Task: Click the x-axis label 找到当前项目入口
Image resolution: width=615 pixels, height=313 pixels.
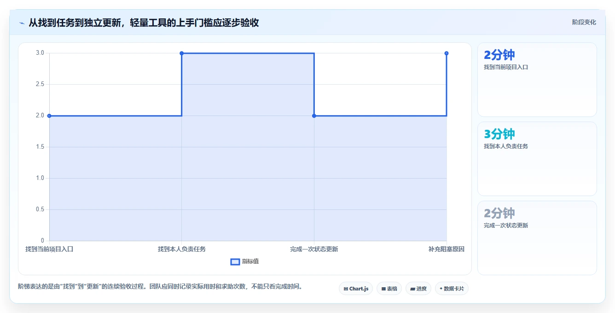Action: pyautogui.click(x=49, y=249)
